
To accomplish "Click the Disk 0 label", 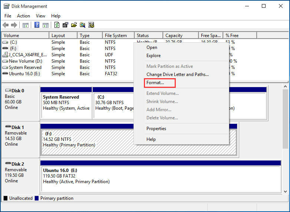I will coord(18,91).
